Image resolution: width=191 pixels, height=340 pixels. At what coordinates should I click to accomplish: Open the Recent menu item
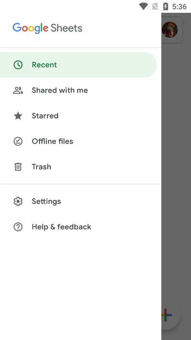coord(79,65)
